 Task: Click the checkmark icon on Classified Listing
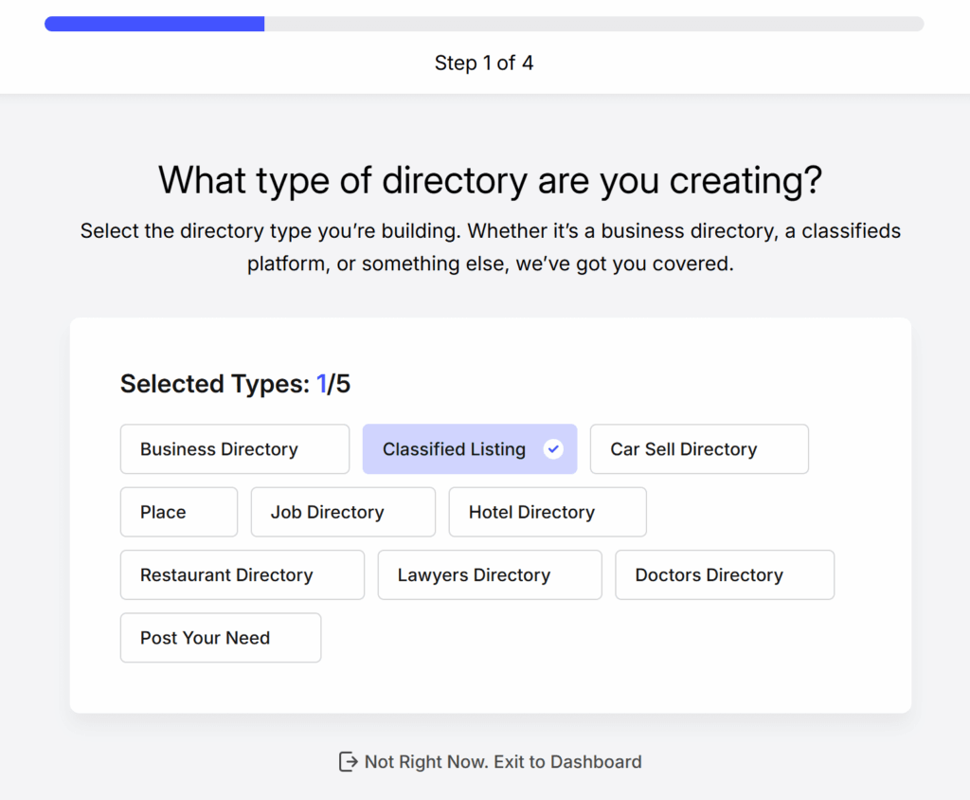tap(553, 449)
